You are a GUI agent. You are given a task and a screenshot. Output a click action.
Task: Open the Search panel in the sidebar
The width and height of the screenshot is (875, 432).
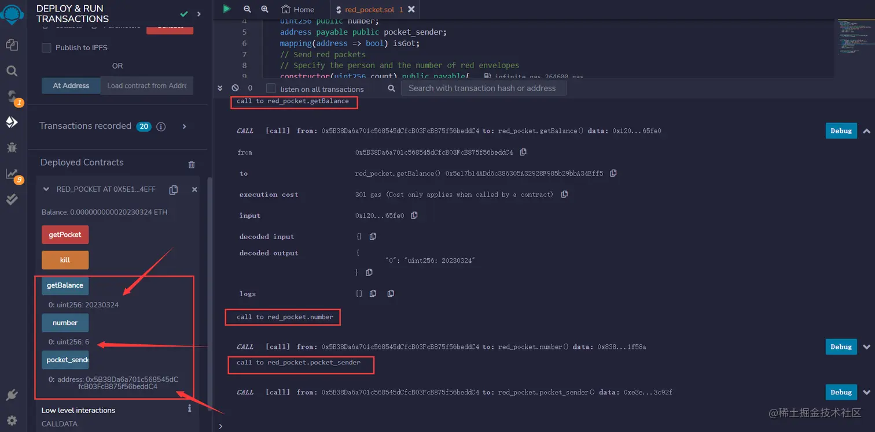coord(13,71)
